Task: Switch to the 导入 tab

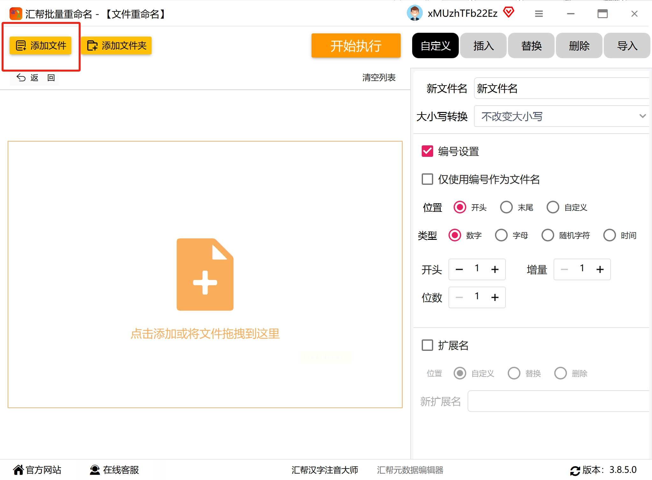Action: pyautogui.click(x=627, y=46)
